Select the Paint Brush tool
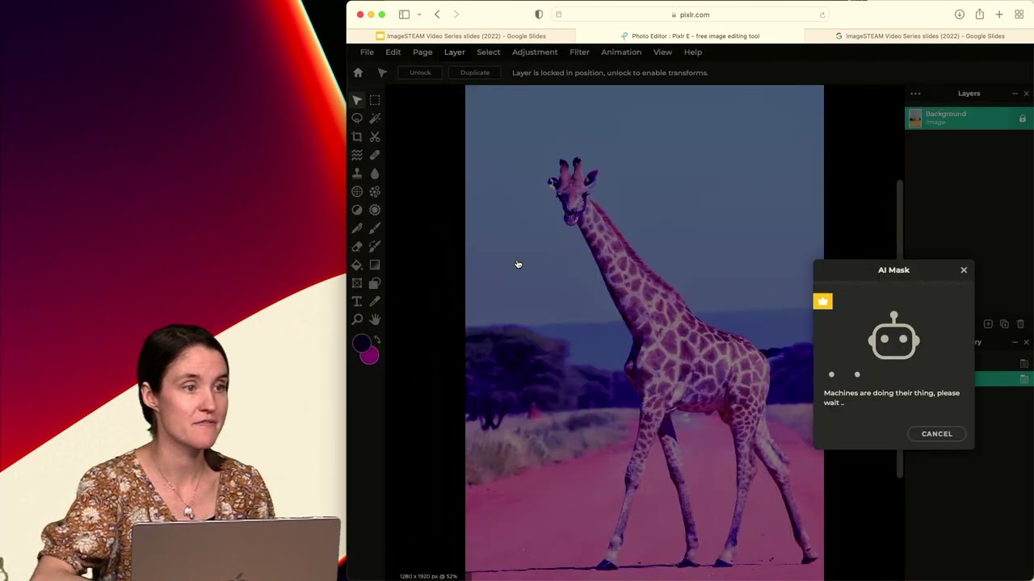This screenshot has width=1034, height=581. (x=375, y=228)
